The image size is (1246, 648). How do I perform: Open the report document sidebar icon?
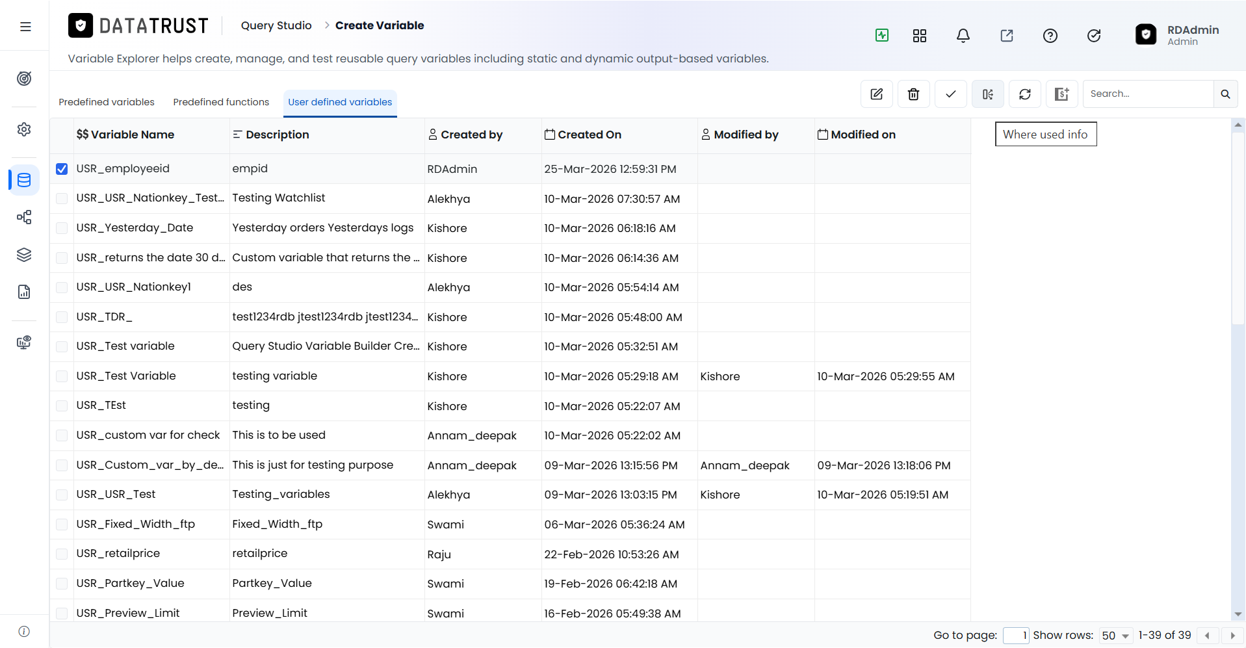24,292
